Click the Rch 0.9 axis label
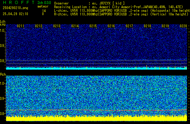The width and height of the screenshot is (190, 124). tap(2, 98)
